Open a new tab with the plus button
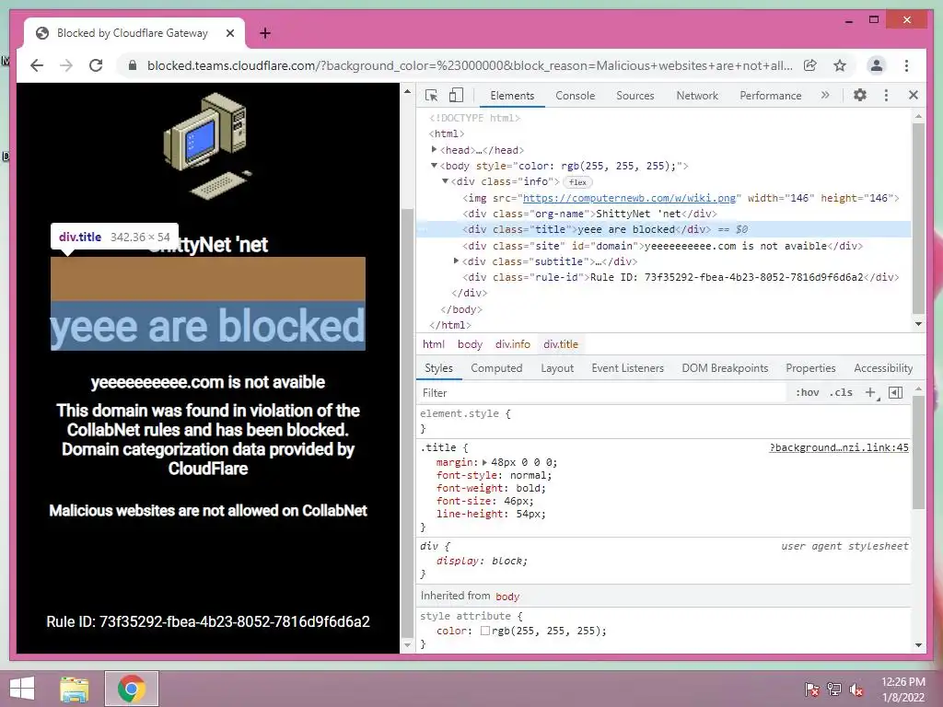Image resolution: width=943 pixels, height=707 pixels. click(x=265, y=33)
